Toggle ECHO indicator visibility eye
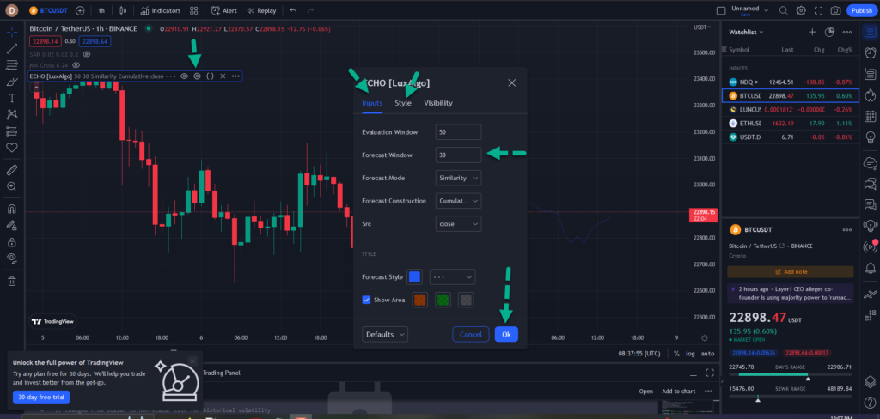 coord(184,76)
